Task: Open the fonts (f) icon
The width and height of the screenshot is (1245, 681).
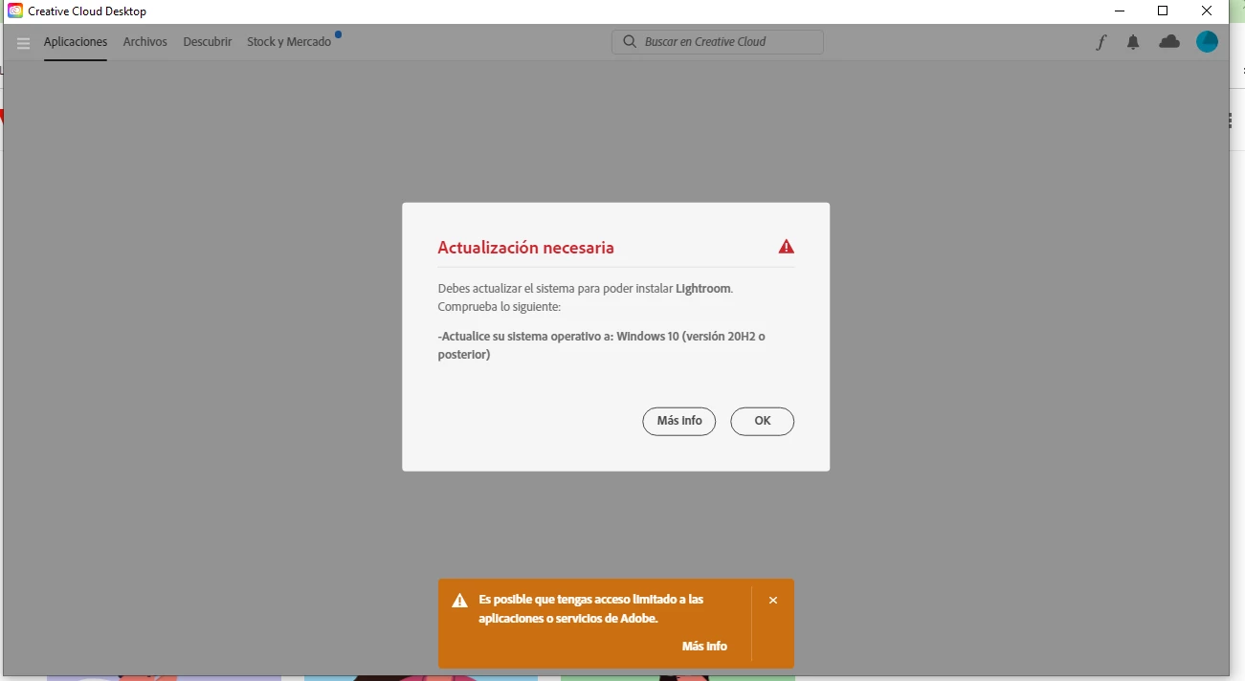Action: click(x=1100, y=42)
